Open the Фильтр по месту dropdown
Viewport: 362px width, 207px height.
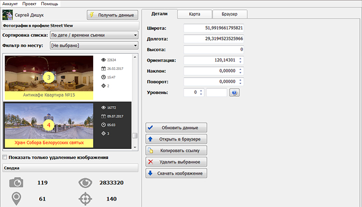point(94,46)
